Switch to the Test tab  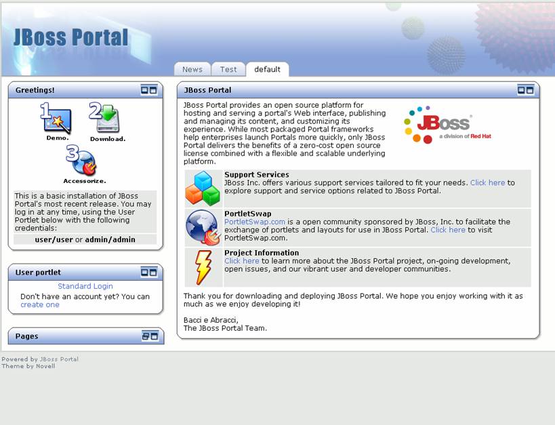228,69
